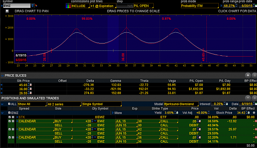Toggle the EWZ group checkbox
Screen dimensions: 257x148
tap(9, 113)
